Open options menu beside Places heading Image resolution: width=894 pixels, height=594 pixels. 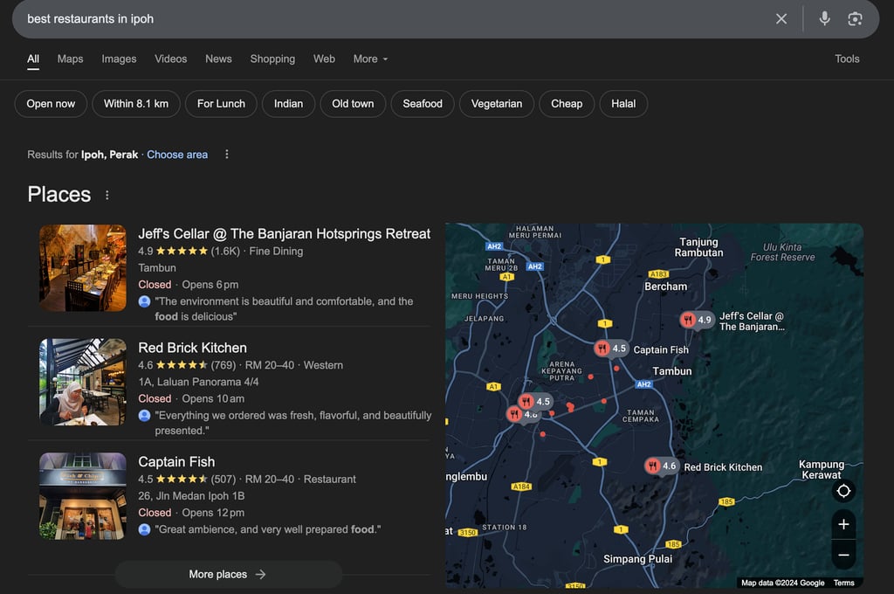click(x=107, y=195)
